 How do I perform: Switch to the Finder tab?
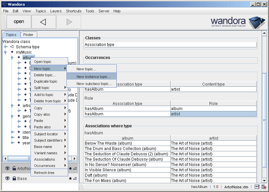point(29,34)
